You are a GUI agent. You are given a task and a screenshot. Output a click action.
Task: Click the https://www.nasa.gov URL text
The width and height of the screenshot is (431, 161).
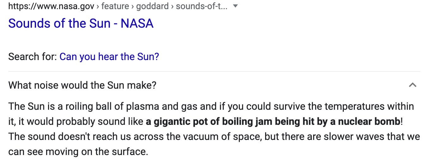click(51, 6)
